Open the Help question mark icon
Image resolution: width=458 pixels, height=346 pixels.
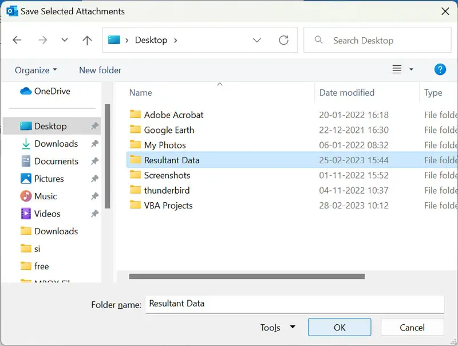440,70
